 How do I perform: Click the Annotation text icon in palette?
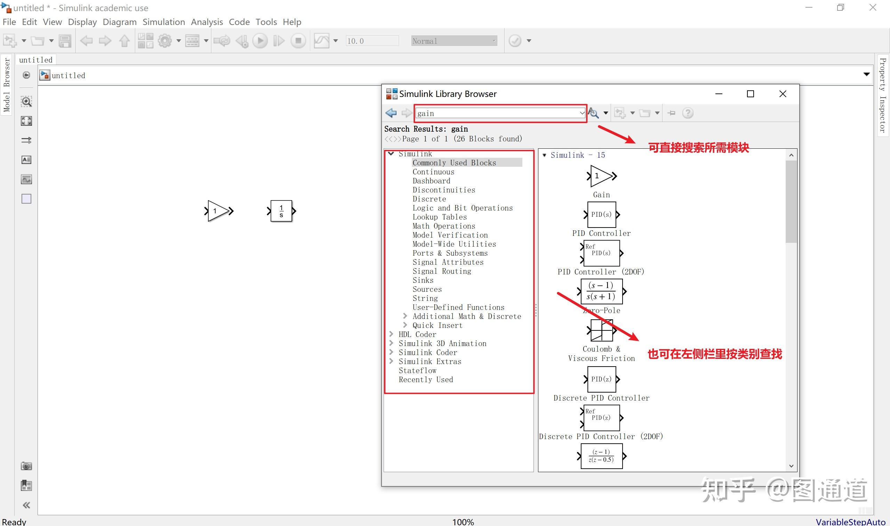tap(26, 160)
